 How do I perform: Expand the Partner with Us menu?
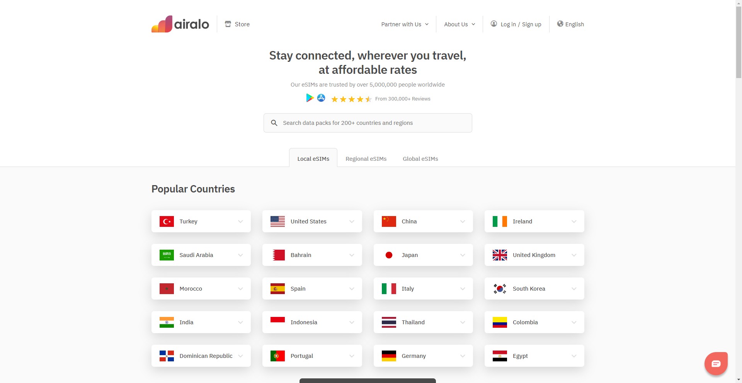tap(405, 24)
